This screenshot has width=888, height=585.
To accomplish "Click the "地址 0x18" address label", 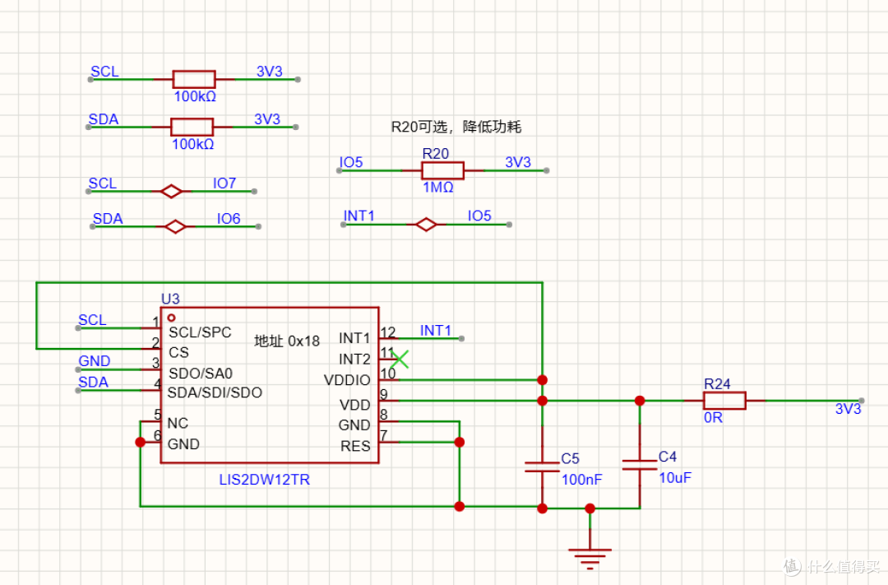I will (x=287, y=341).
